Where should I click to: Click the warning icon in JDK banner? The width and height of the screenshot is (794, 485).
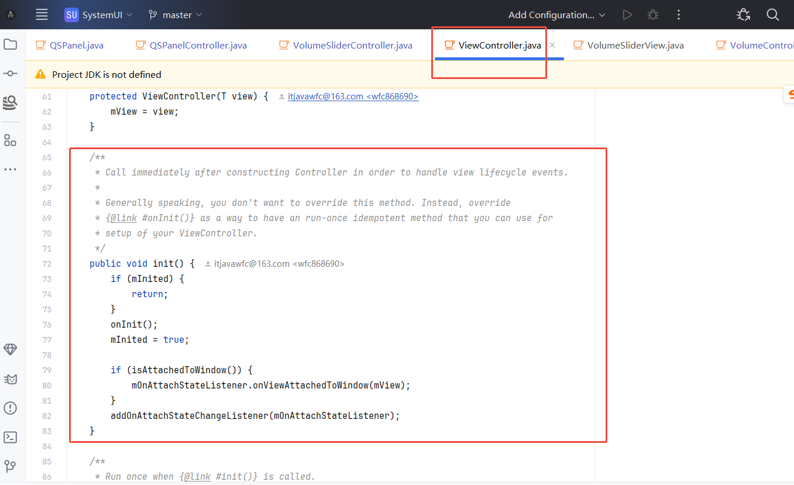coord(40,74)
